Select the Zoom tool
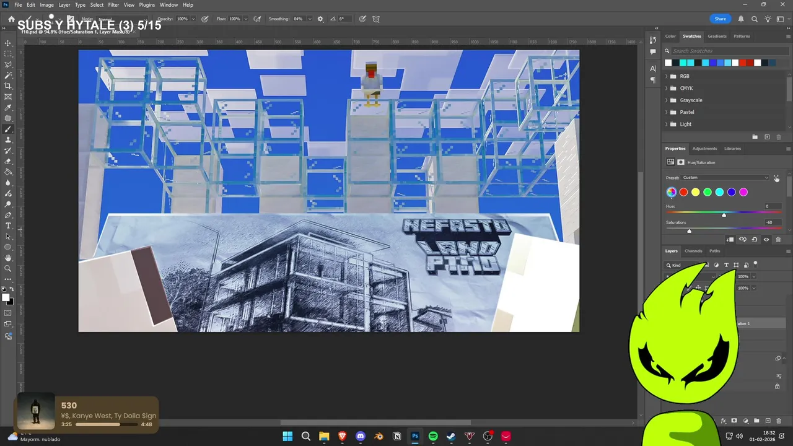Viewport: 793px width, 446px height. pyautogui.click(x=8, y=268)
